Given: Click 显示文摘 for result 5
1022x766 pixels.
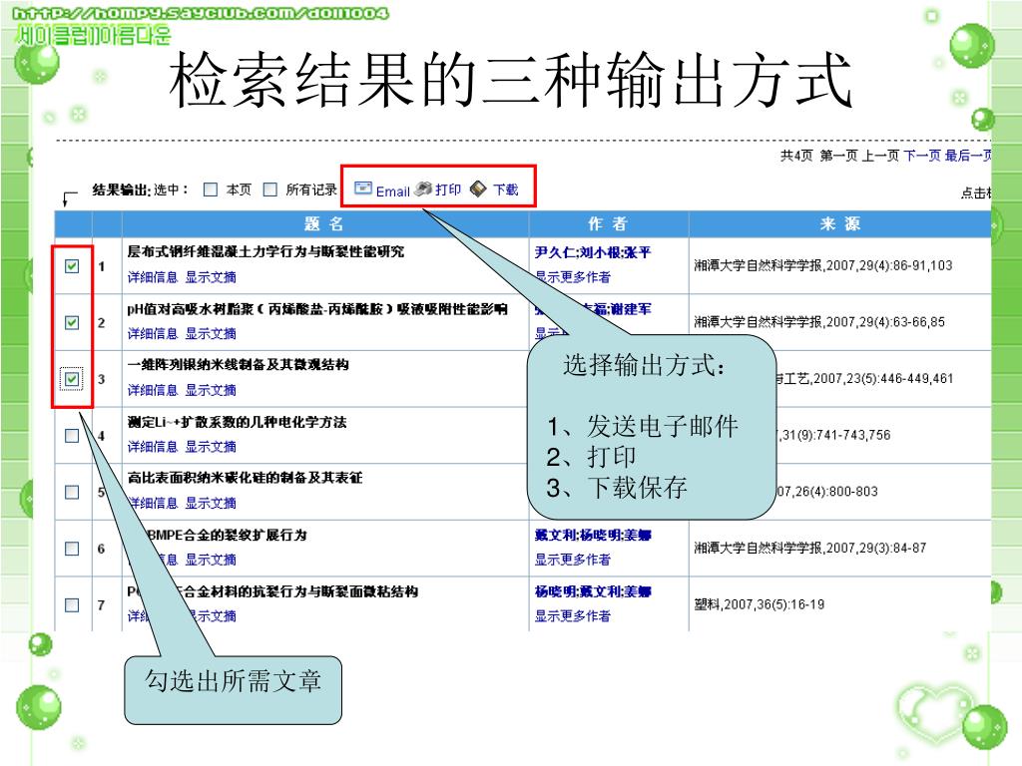Looking at the screenshot, I should pos(211,503).
